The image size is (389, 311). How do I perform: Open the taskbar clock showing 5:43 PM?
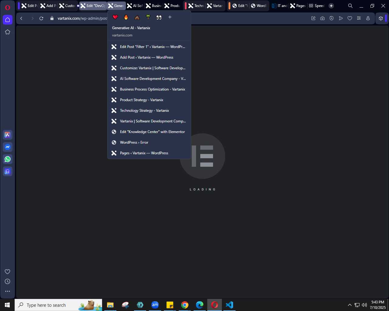(378, 305)
